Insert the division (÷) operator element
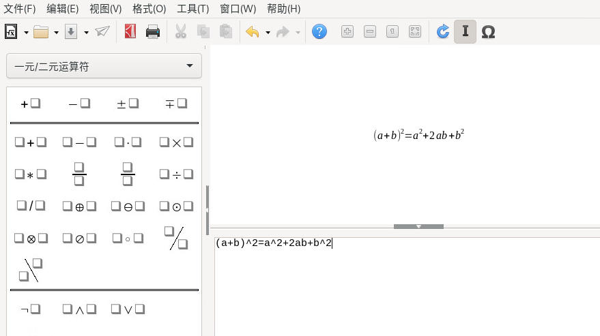600x336 pixels. [x=176, y=174]
